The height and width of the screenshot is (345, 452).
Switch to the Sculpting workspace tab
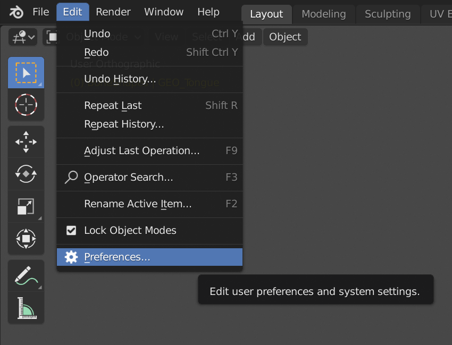[388, 14]
